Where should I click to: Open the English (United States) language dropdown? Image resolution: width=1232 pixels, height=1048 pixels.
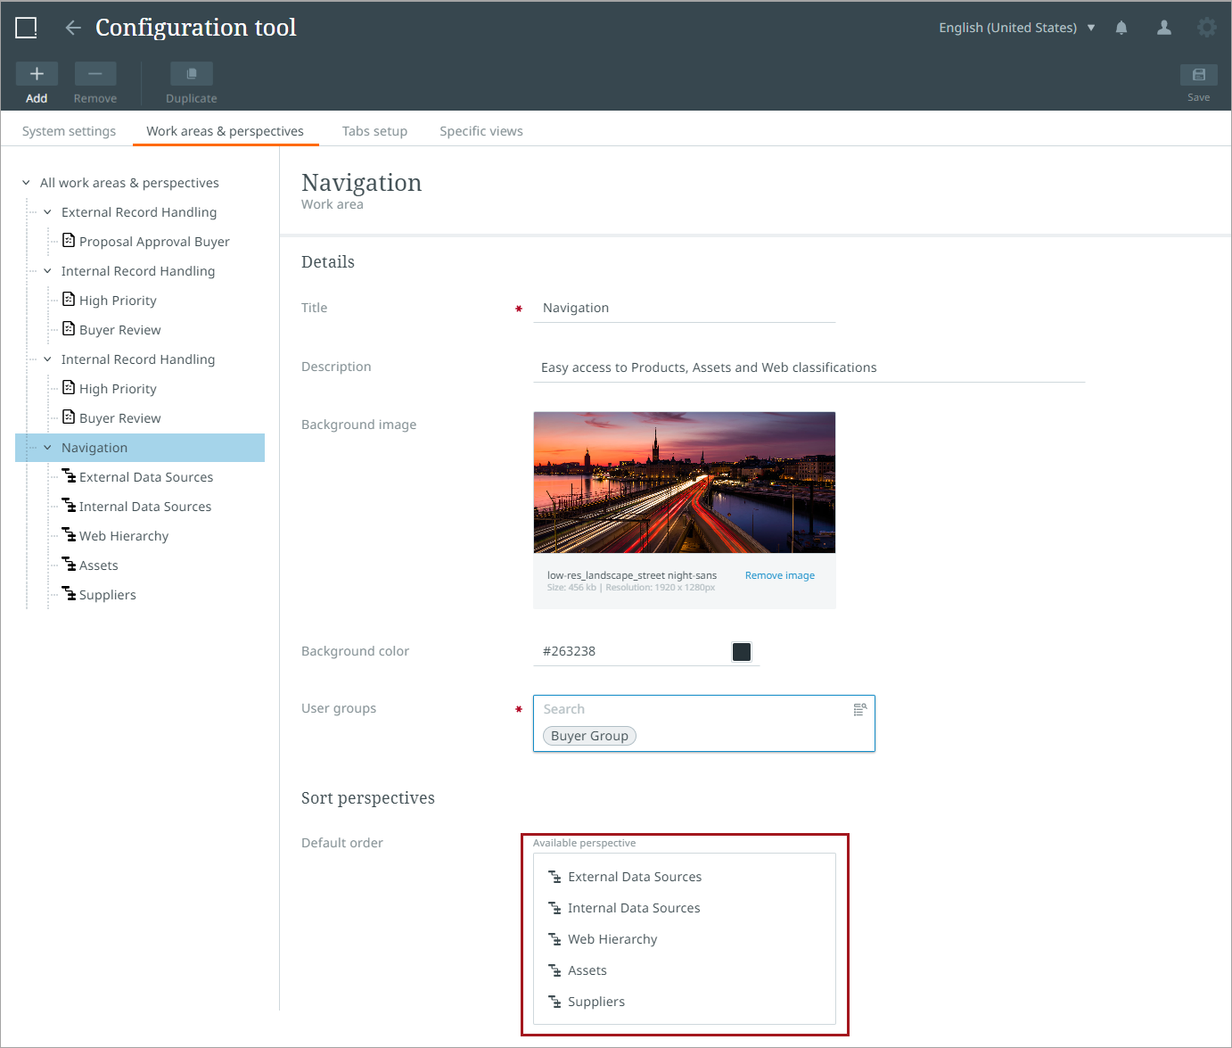point(1016,28)
